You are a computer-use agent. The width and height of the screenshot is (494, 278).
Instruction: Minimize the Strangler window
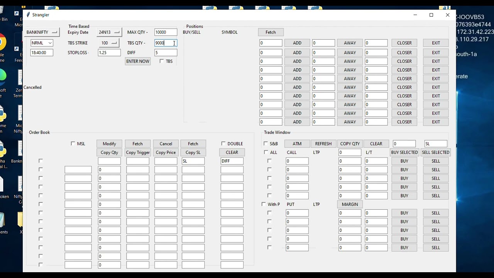click(415, 15)
